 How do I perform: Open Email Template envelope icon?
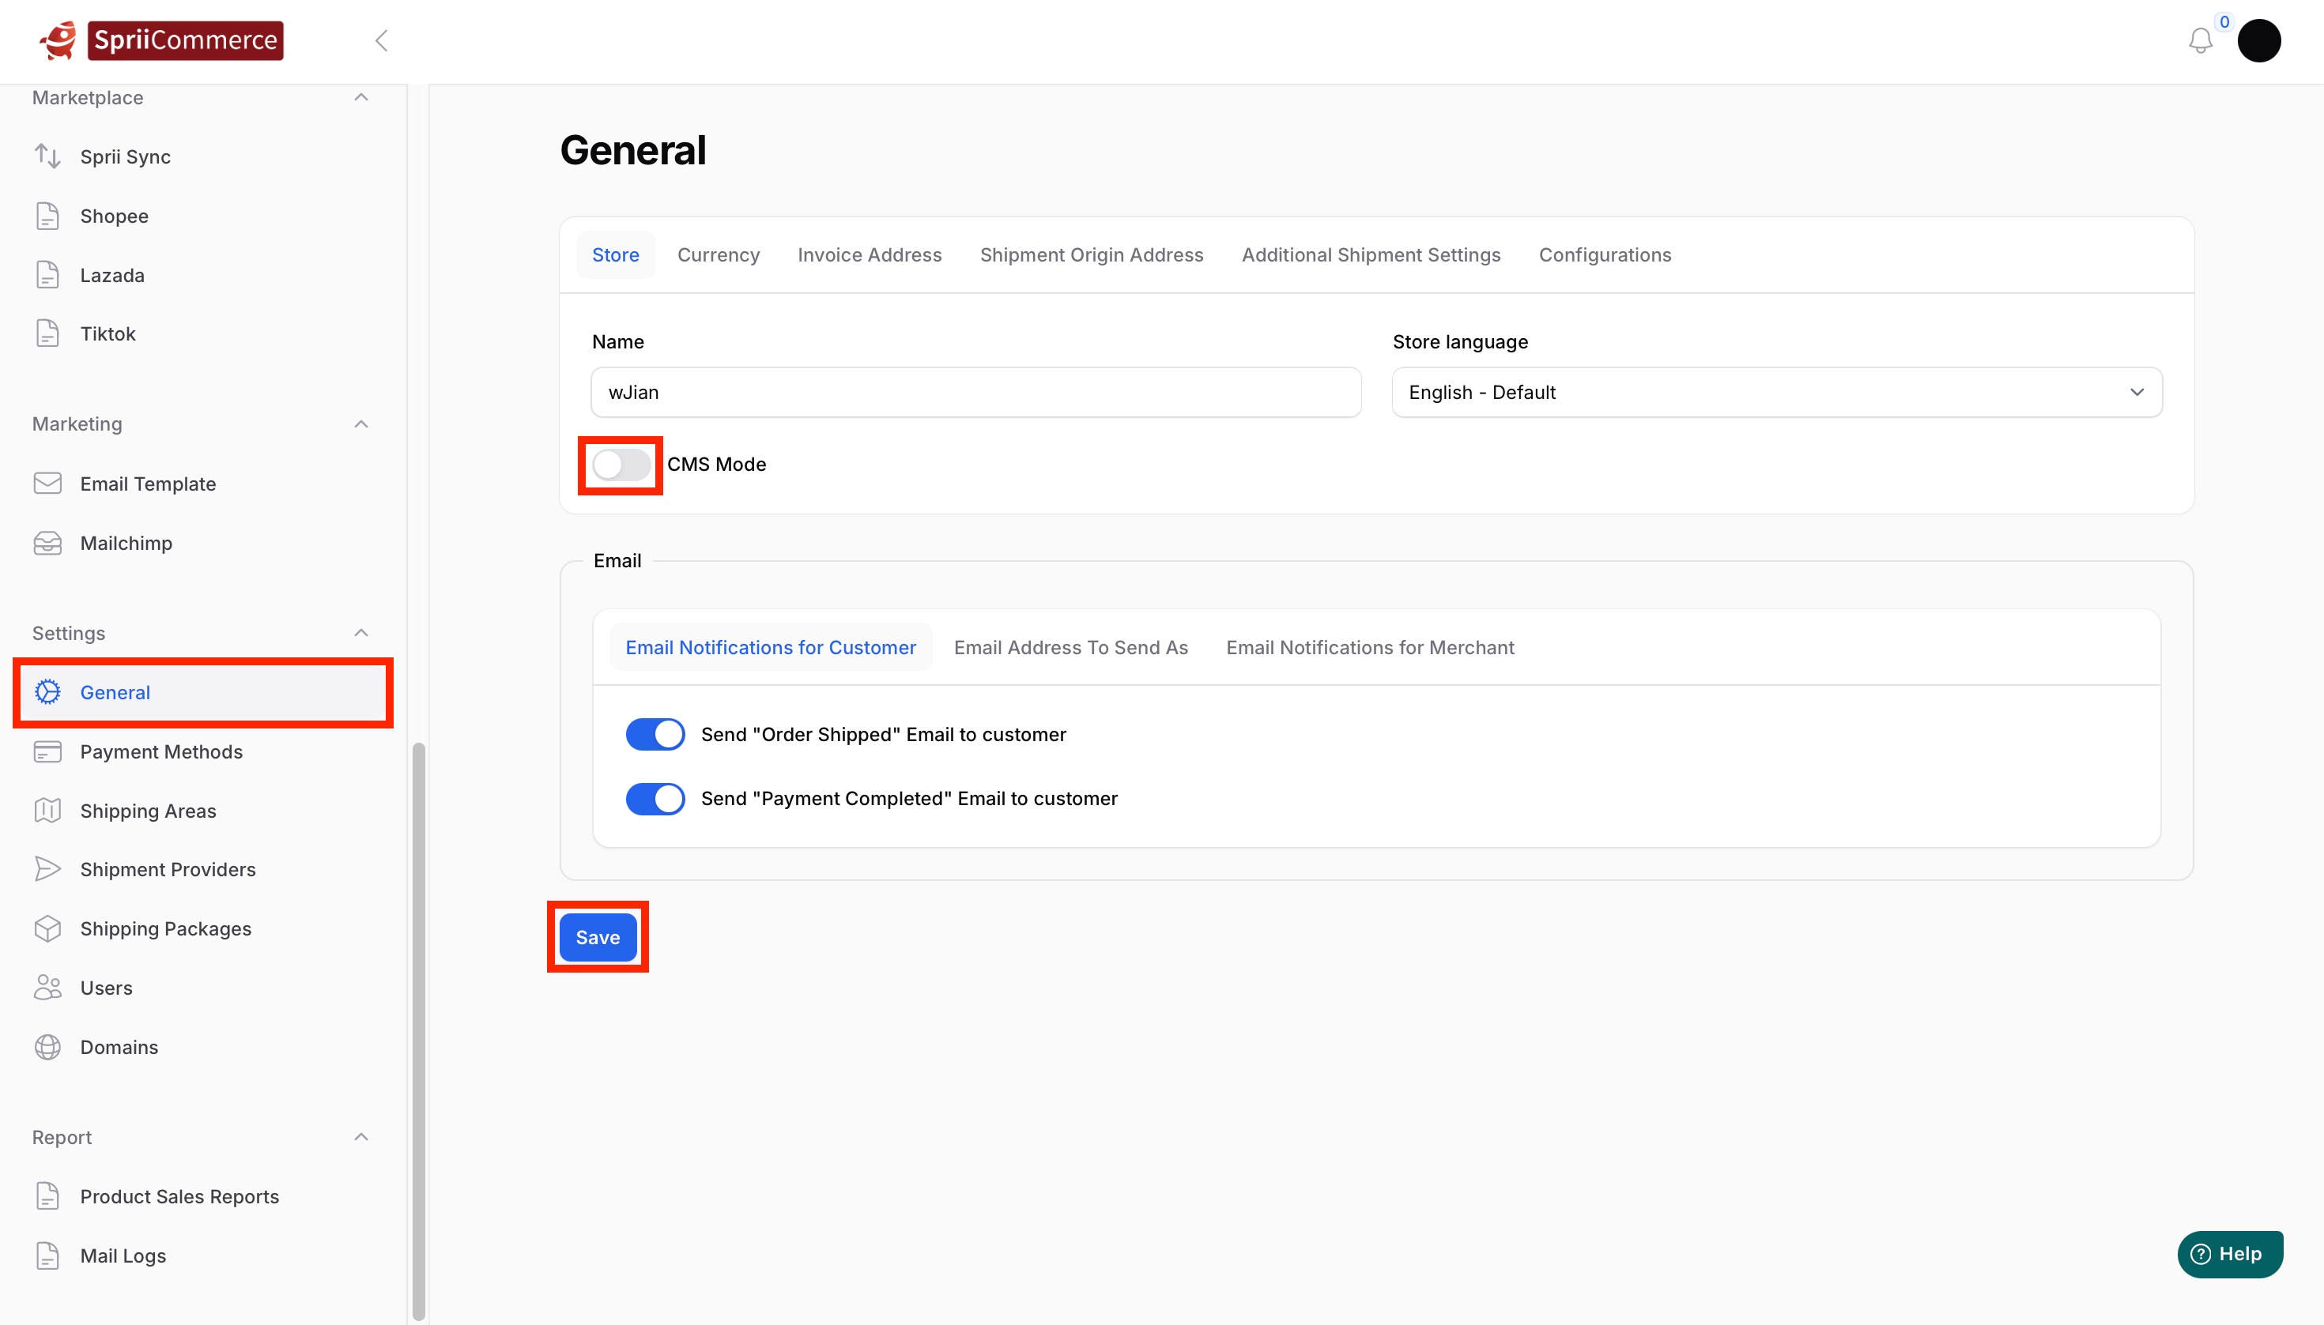47,484
